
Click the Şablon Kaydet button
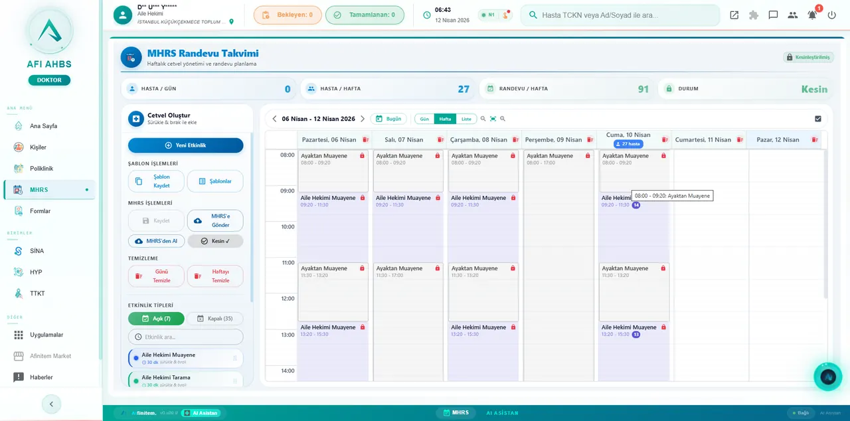[x=156, y=181]
